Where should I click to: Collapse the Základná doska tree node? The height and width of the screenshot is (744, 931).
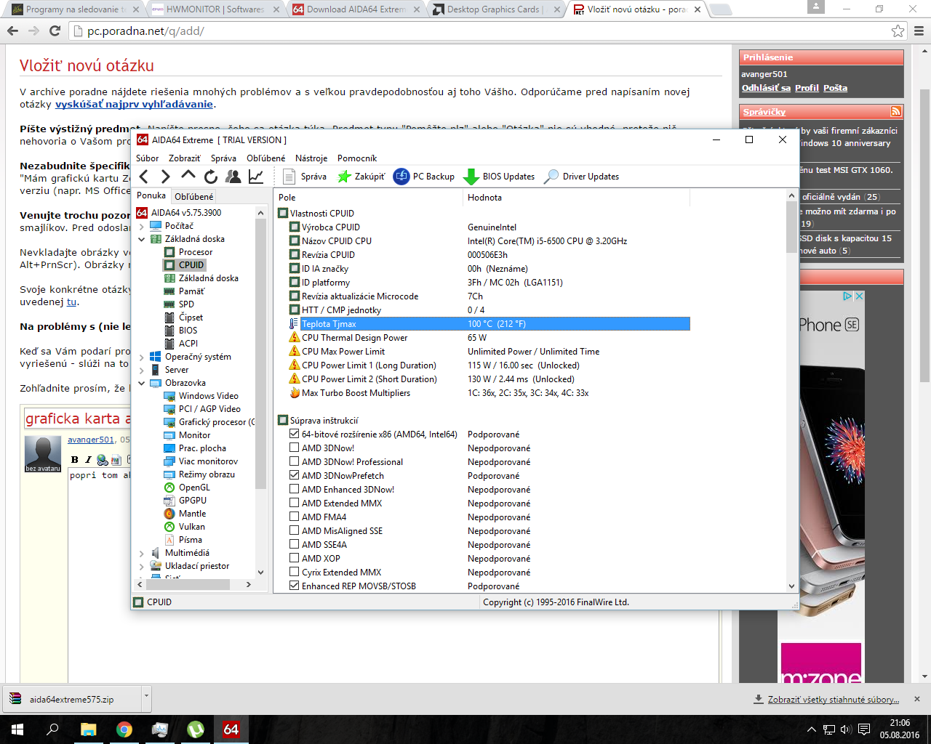click(x=142, y=239)
